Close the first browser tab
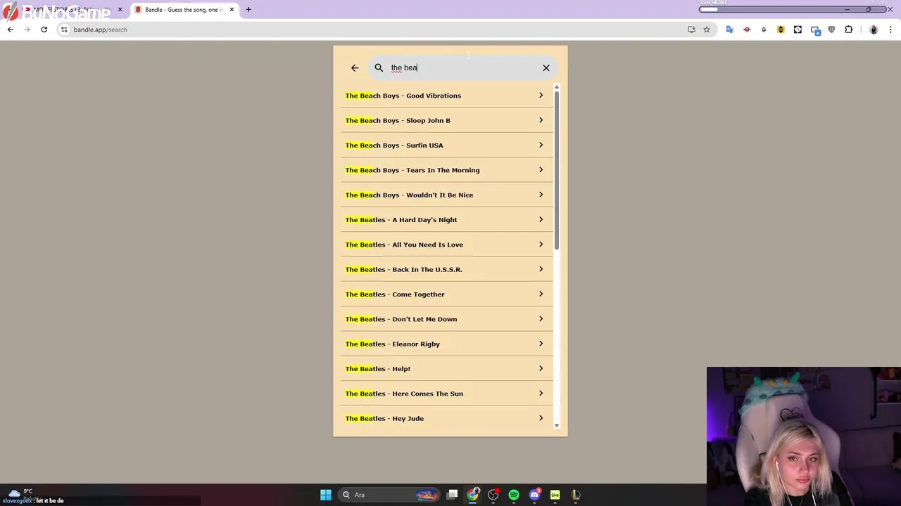The image size is (901, 506). (120, 10)
